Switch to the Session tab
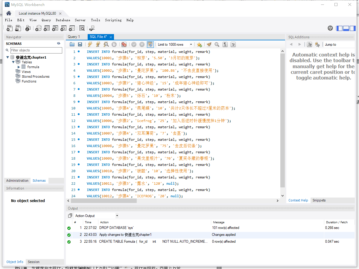Image resolution: width=359 pixels, height=269 pixels. pyautogui.click(x=34, y=262)
